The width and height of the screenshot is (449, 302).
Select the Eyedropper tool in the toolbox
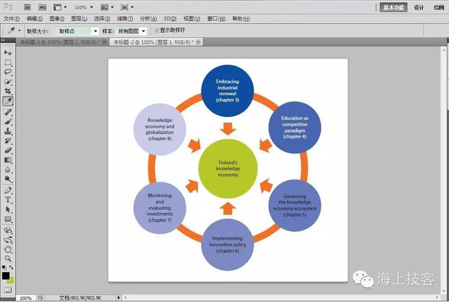click(x=8, y=101)
